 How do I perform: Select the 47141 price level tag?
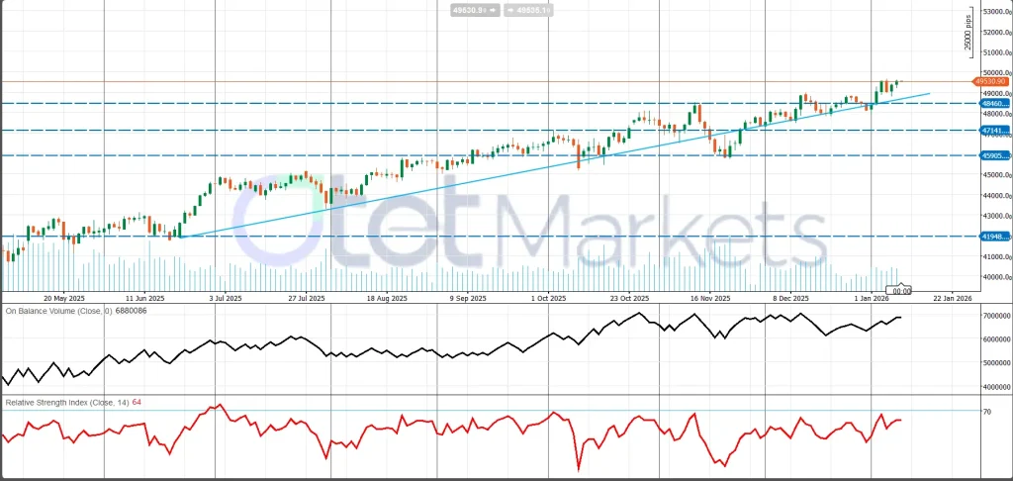993,130
